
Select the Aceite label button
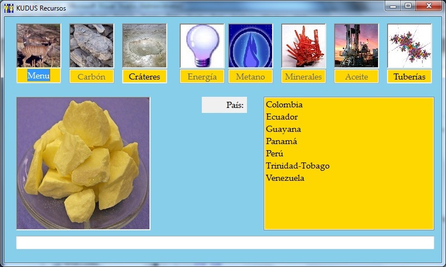coord(356,77)
